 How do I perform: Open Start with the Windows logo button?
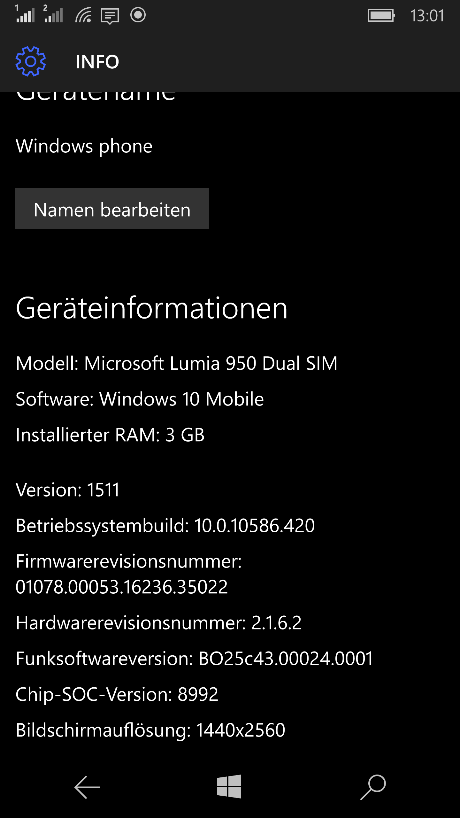[229, 786]
